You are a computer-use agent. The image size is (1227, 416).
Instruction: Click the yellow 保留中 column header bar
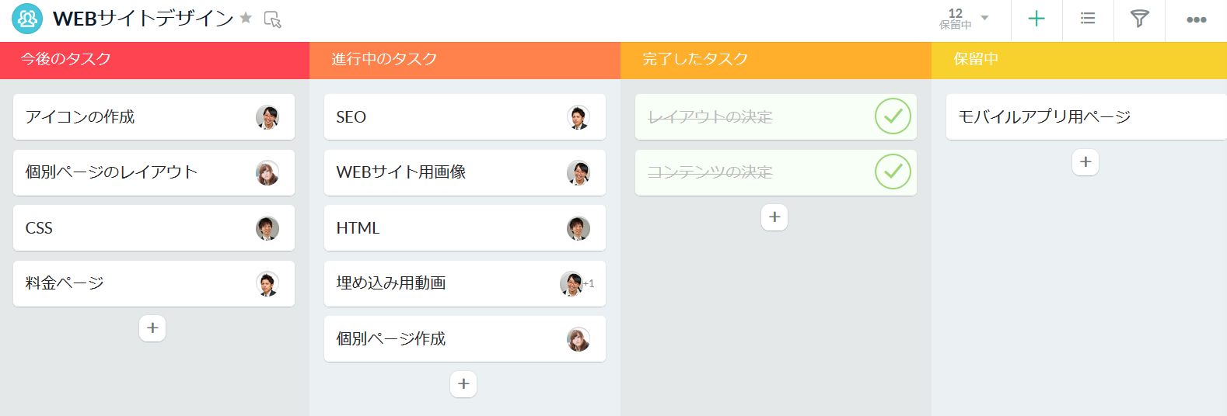coord(1078,59)
